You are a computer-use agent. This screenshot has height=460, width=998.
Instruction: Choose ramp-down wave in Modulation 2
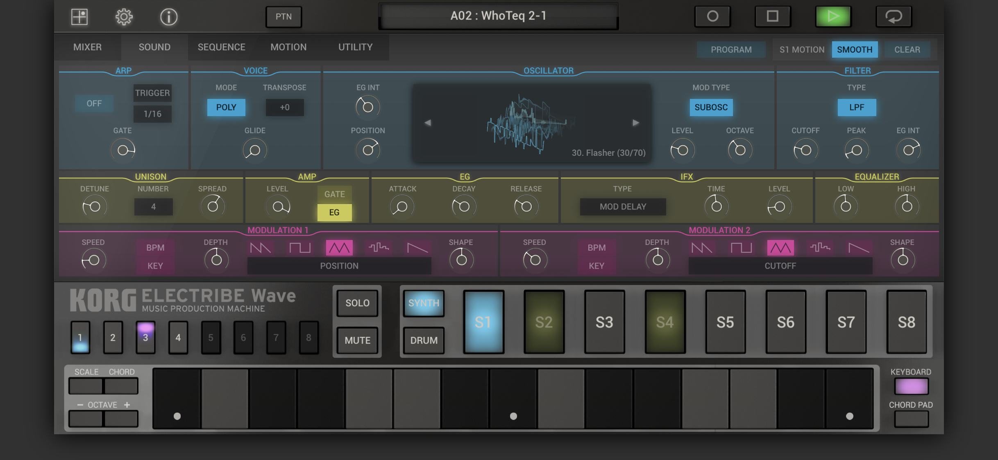(x=859, y=248)
